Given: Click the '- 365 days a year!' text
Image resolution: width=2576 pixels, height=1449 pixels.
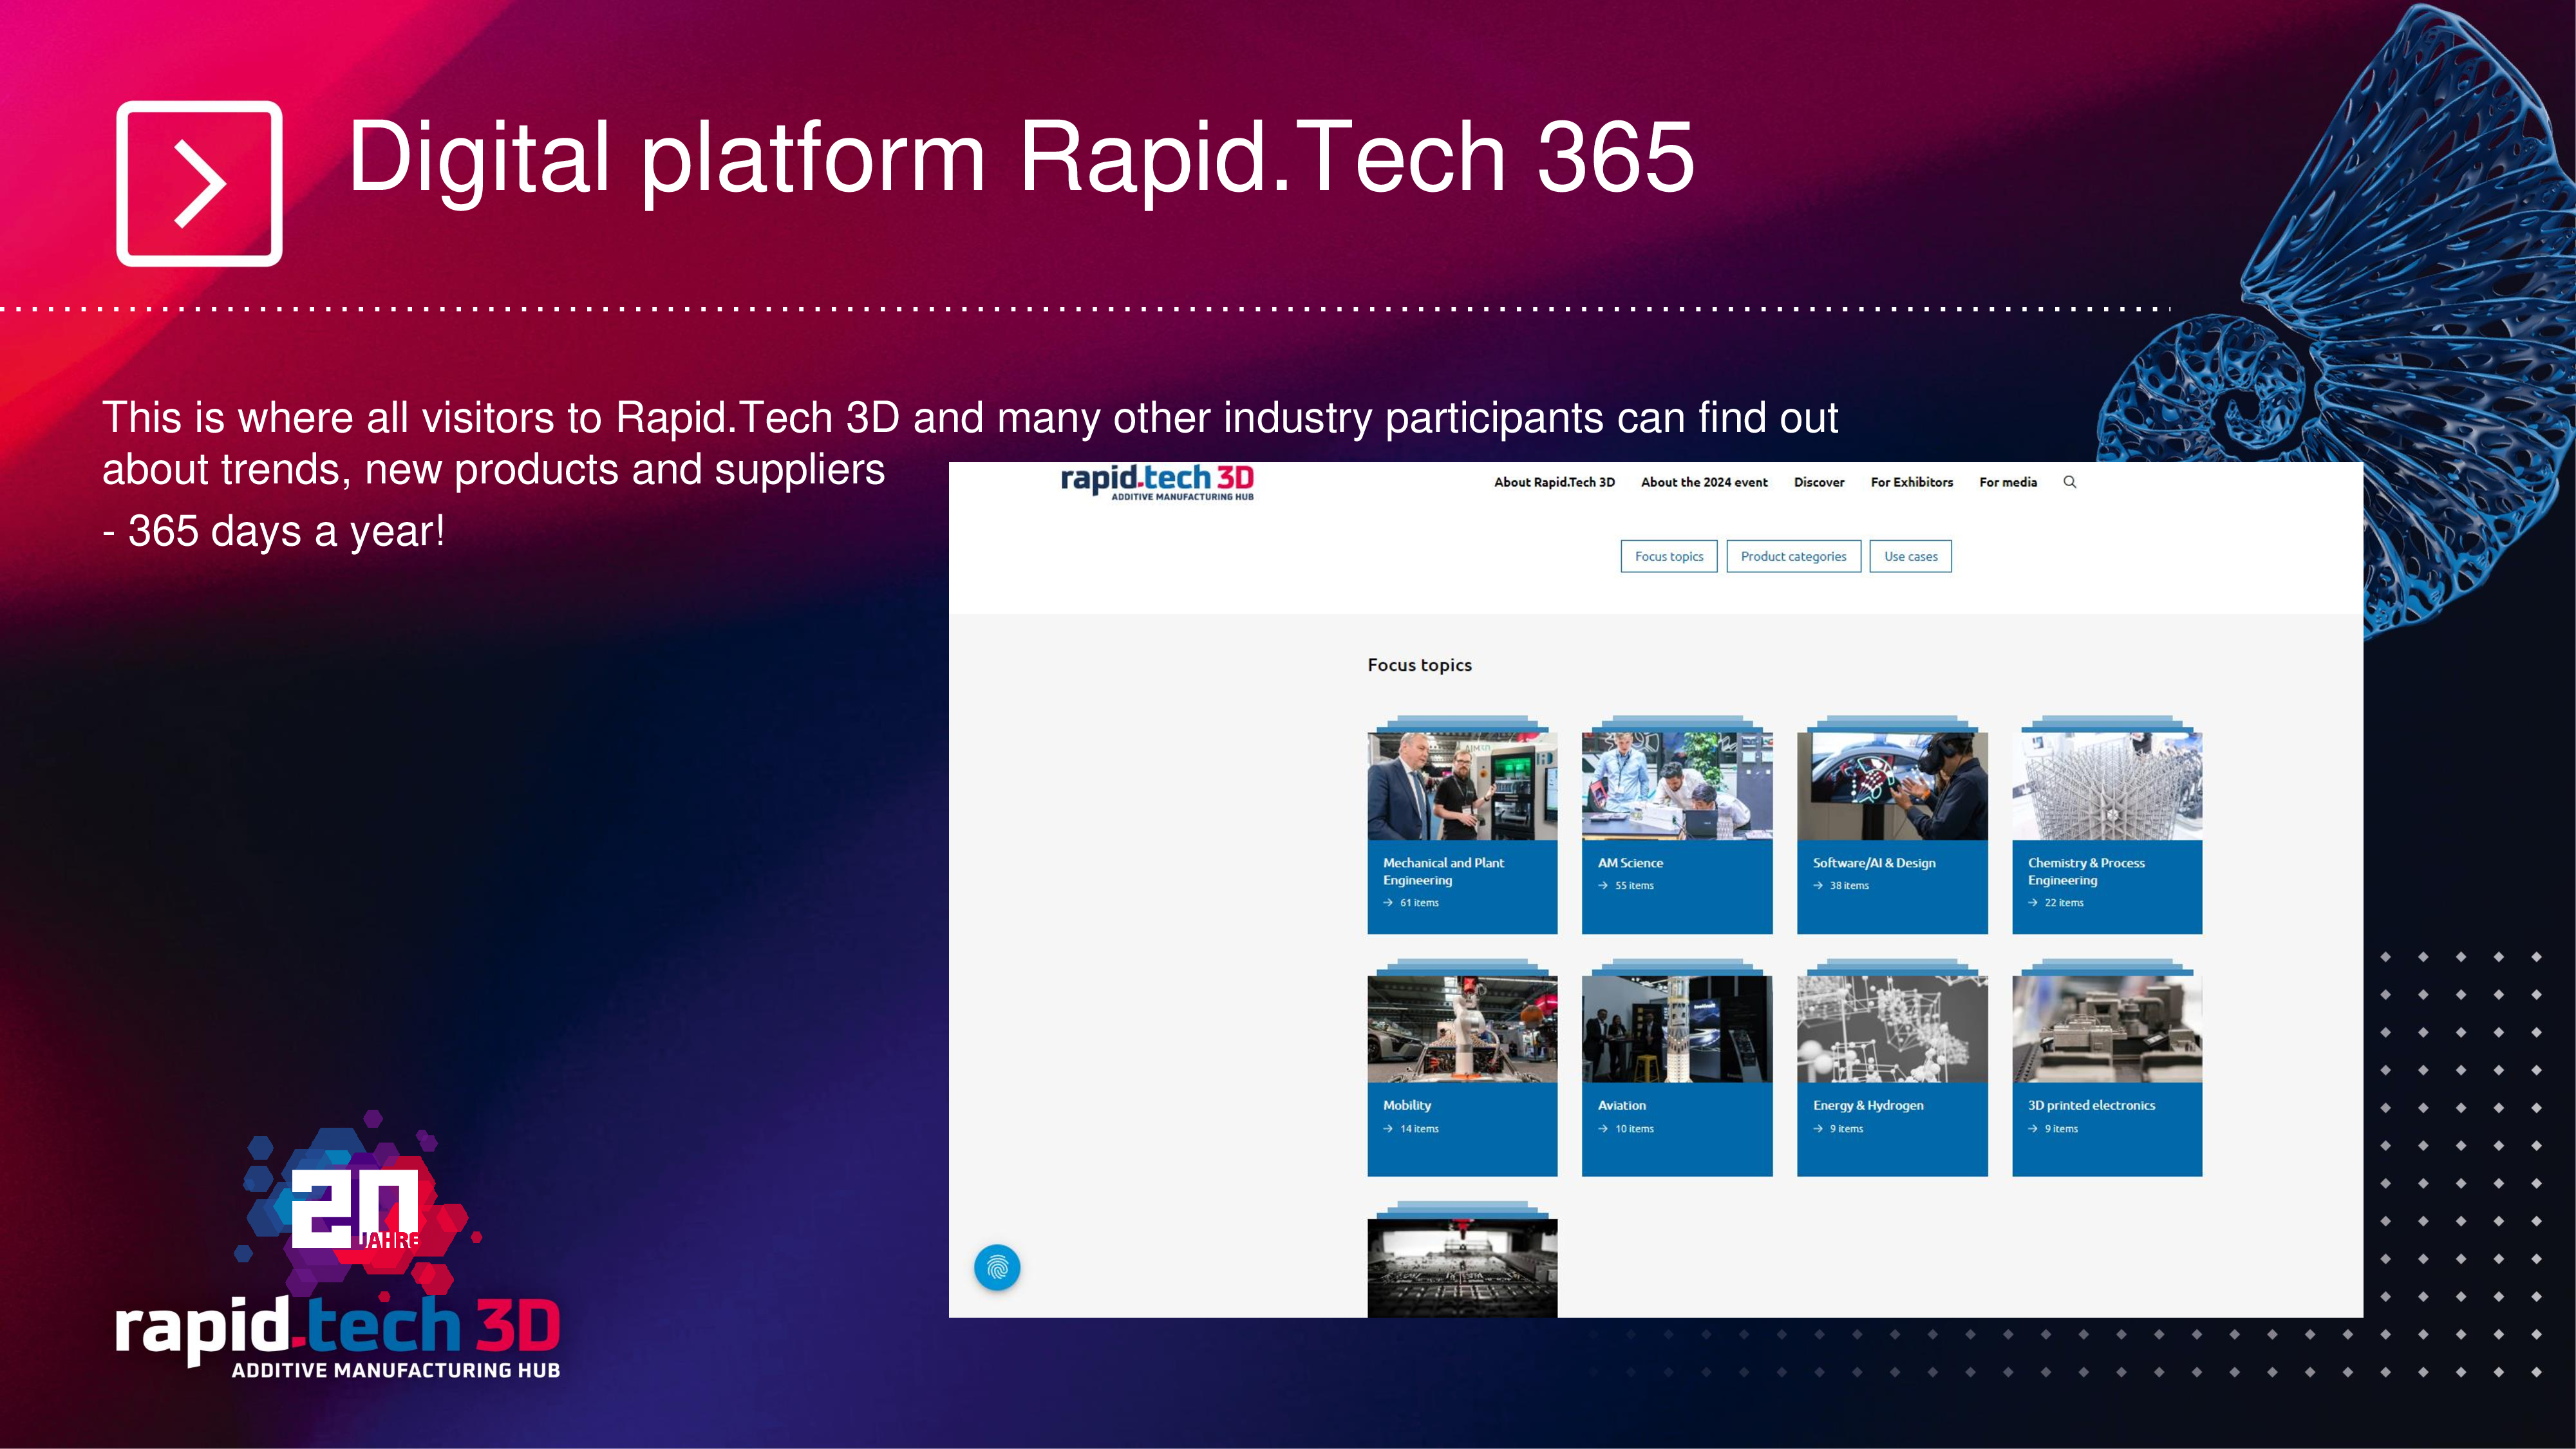Looking at the screenshot, I should pos(273,531).
